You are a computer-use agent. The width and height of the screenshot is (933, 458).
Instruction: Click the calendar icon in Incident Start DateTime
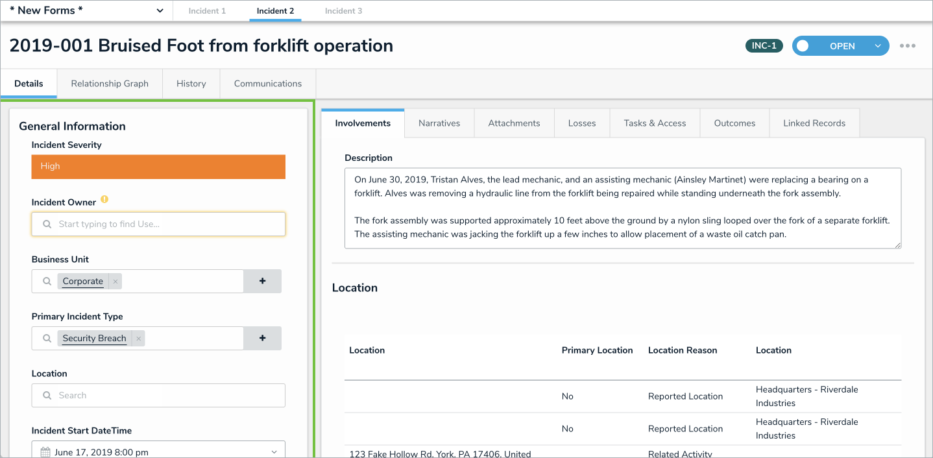45,452
